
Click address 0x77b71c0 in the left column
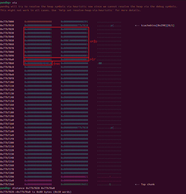(7, 128)
